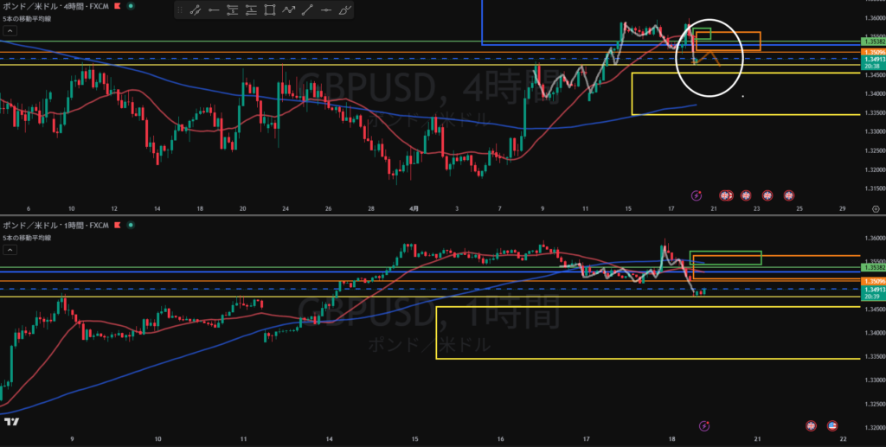
Task: Open chart settings gear on 4-hour chart
Action: [876, 208]
